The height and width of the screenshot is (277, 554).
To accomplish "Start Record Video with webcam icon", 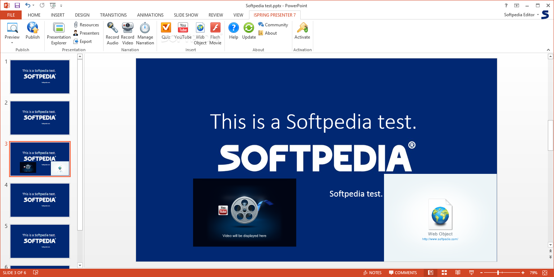I will (127, 28).
